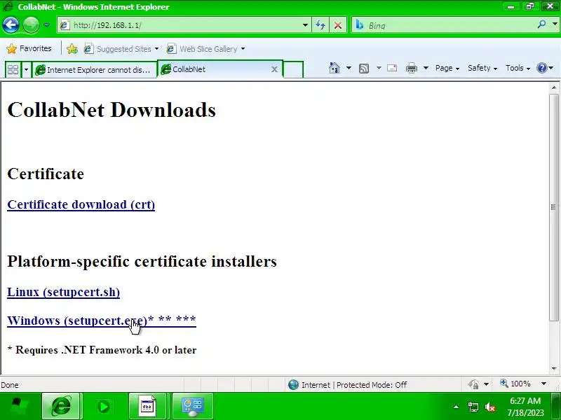Open Suggested Sites on favorites bar
Viewport: 561px width, 420px height.
tap(121, 49)
